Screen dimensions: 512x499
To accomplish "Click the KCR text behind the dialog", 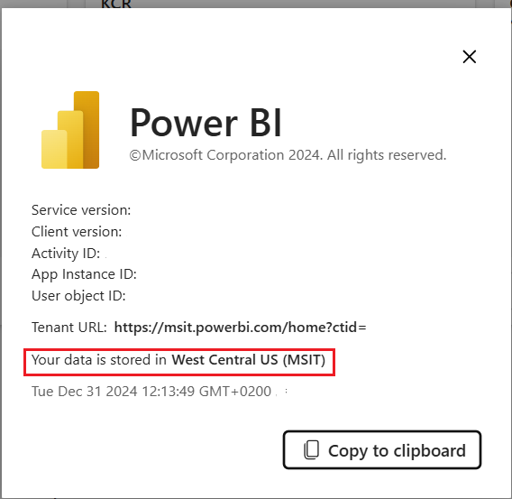I will (x=116, y=5).
